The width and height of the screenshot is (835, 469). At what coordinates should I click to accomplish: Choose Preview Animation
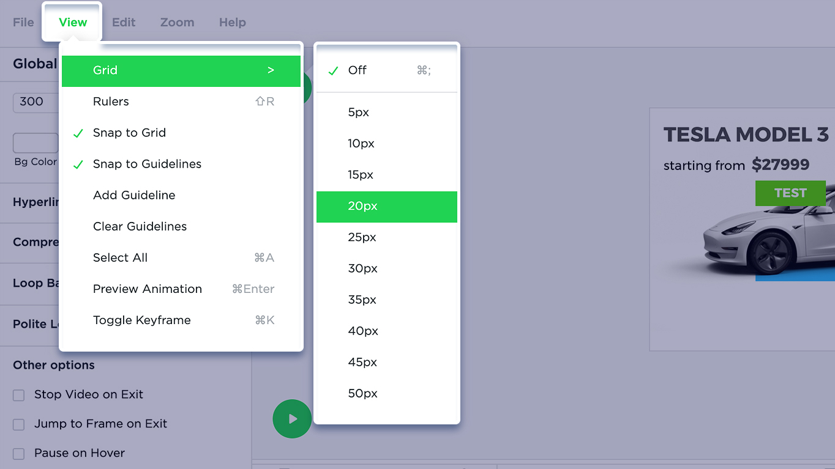pos(181,289)
